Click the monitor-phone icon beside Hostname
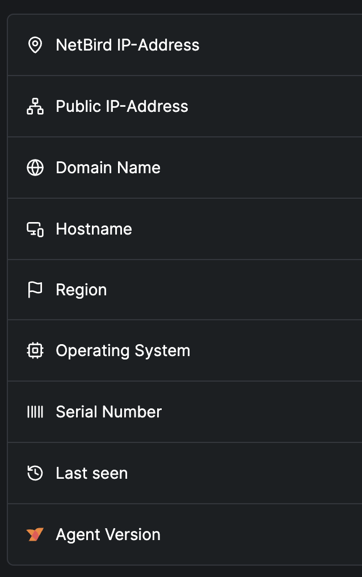Screen dimensions: 362x577 pyautogui.click(x=35, y=229)
